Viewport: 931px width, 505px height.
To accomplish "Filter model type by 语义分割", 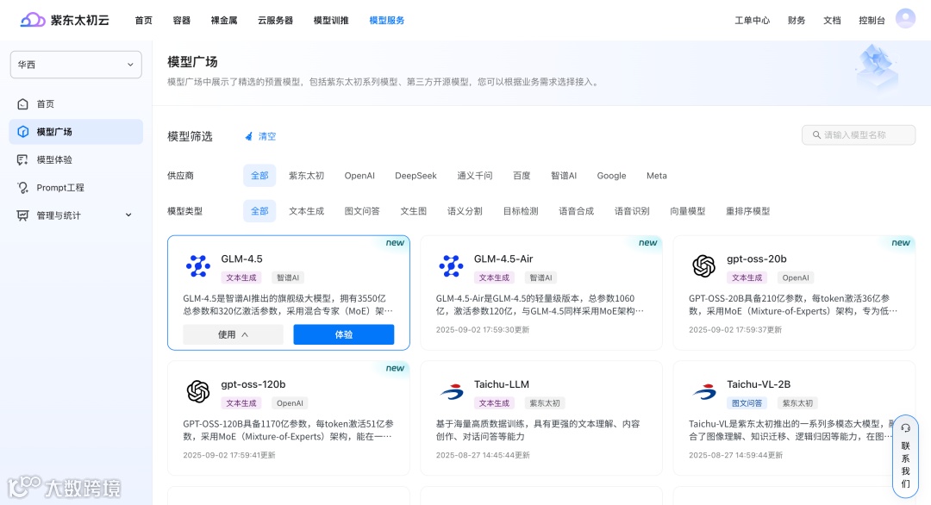I will tap(465, 211).
